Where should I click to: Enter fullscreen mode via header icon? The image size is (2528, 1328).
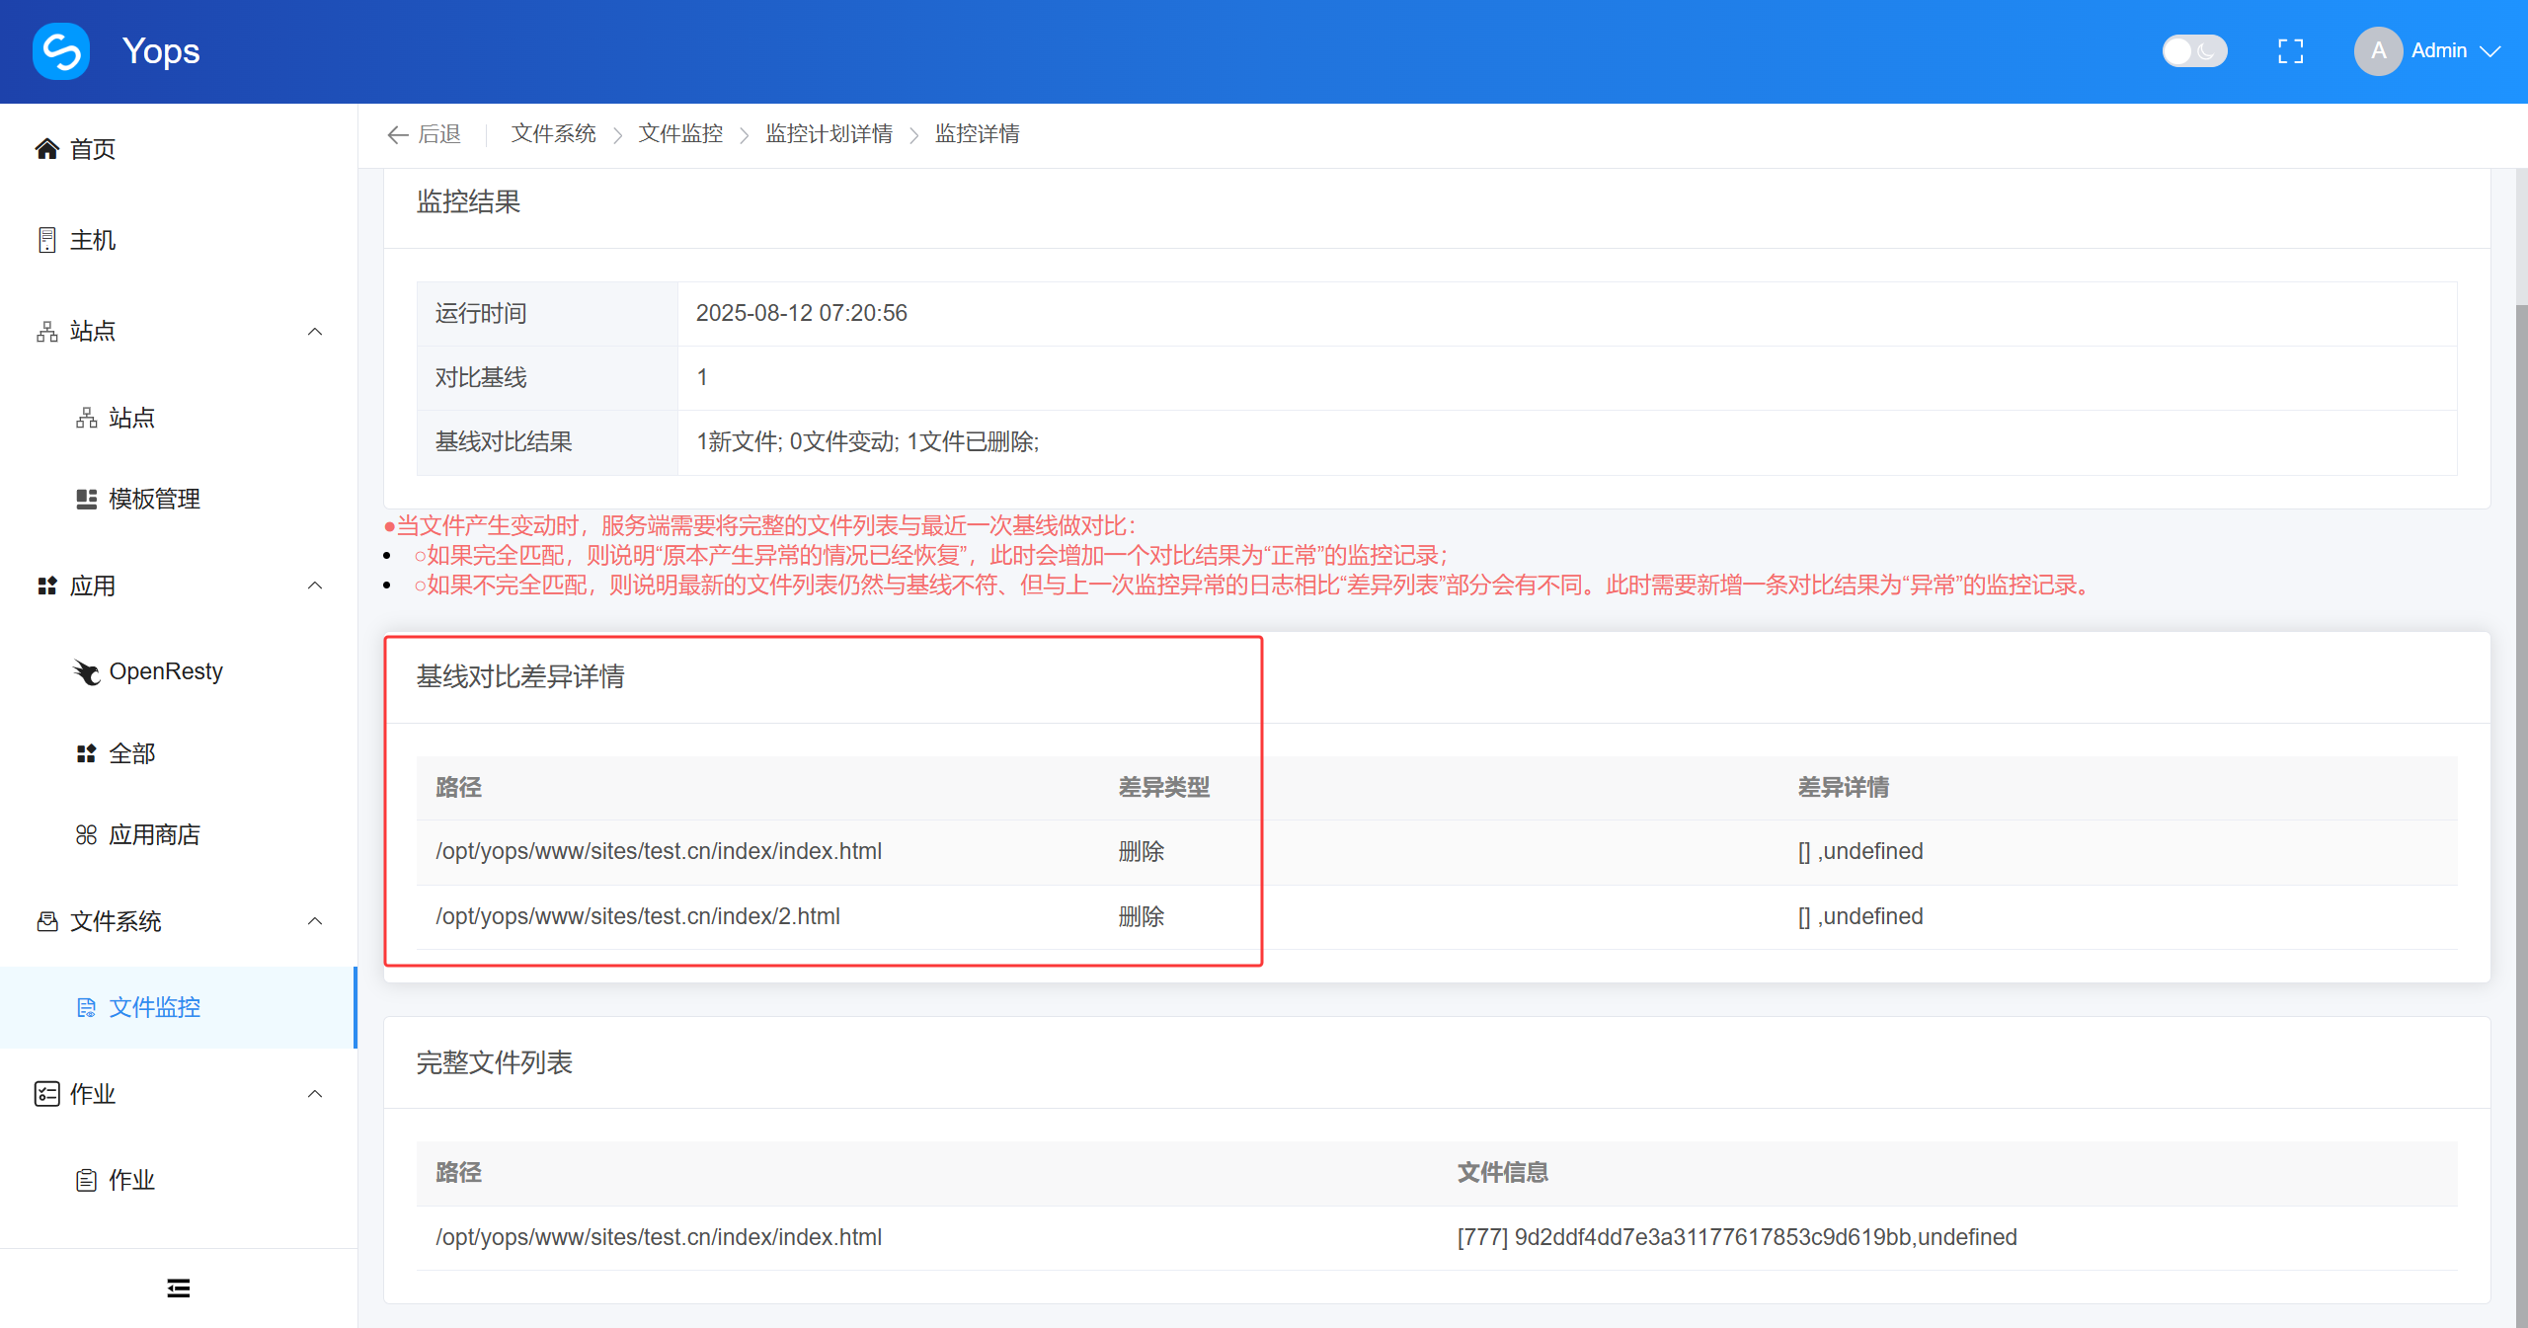coord(2290,51)
